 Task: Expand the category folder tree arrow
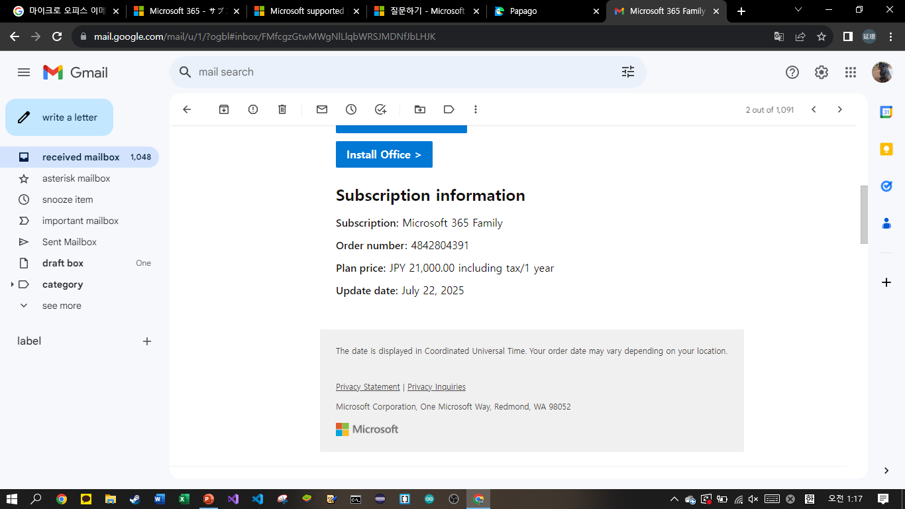click(12, 284)
